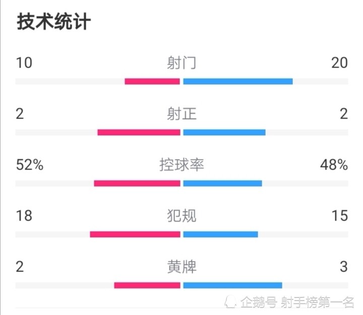Click the shots value 10
363x315 pixels.
24,63
